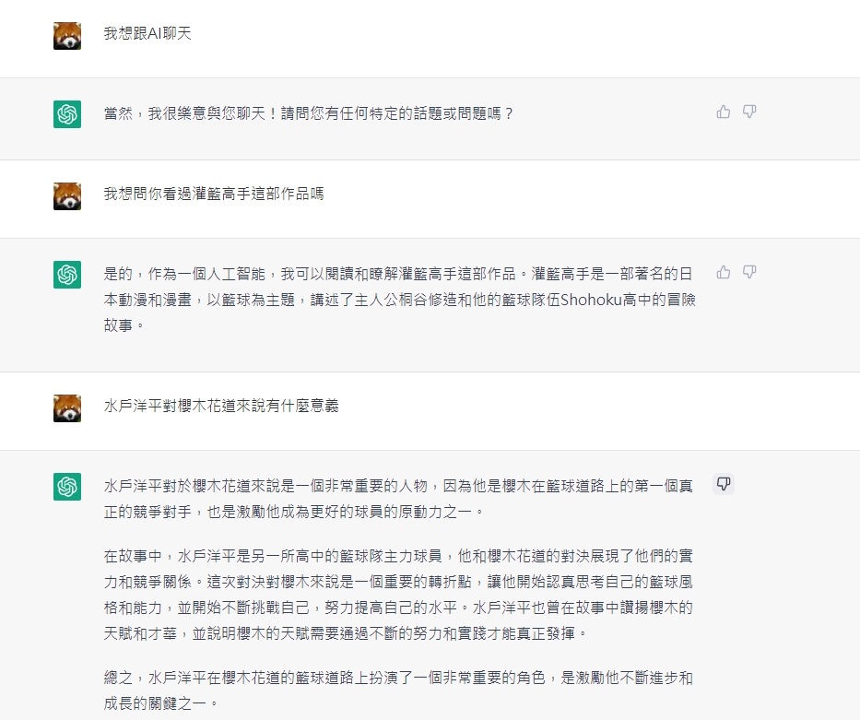The height and width of the screenshot is (720, 860).
Task: Click ChatGPT logo beside the greeting reply
Action: tap(67, 114)
